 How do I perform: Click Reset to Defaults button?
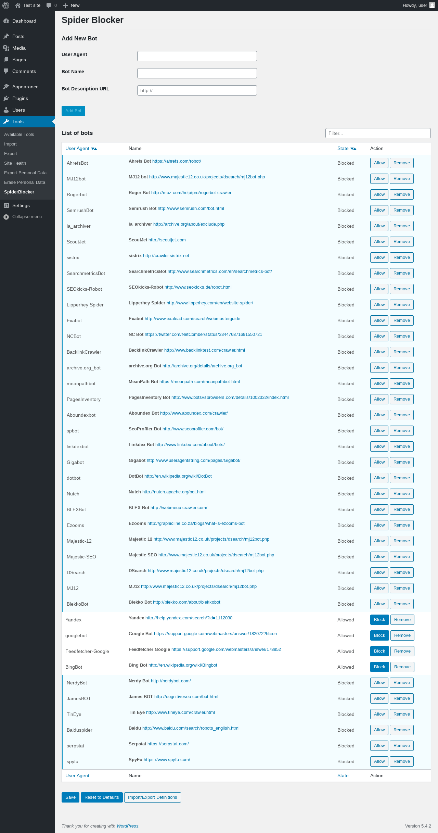(x=102, y=797)
